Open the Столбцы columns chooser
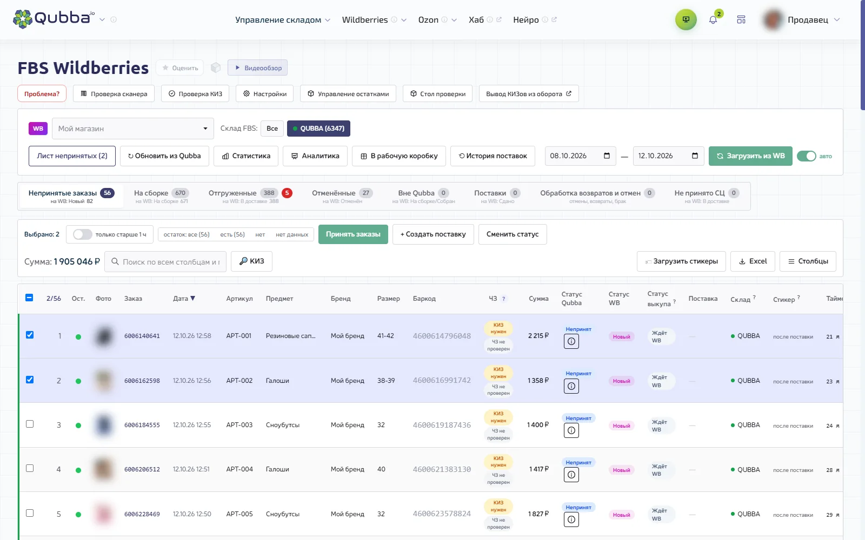Viewport: 865px width, 540px height. 808,261
